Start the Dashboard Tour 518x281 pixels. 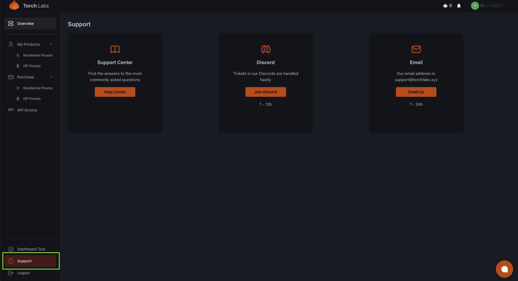coord(31,249)
